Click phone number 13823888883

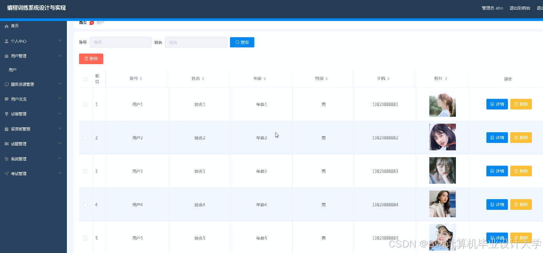[385, 171]
